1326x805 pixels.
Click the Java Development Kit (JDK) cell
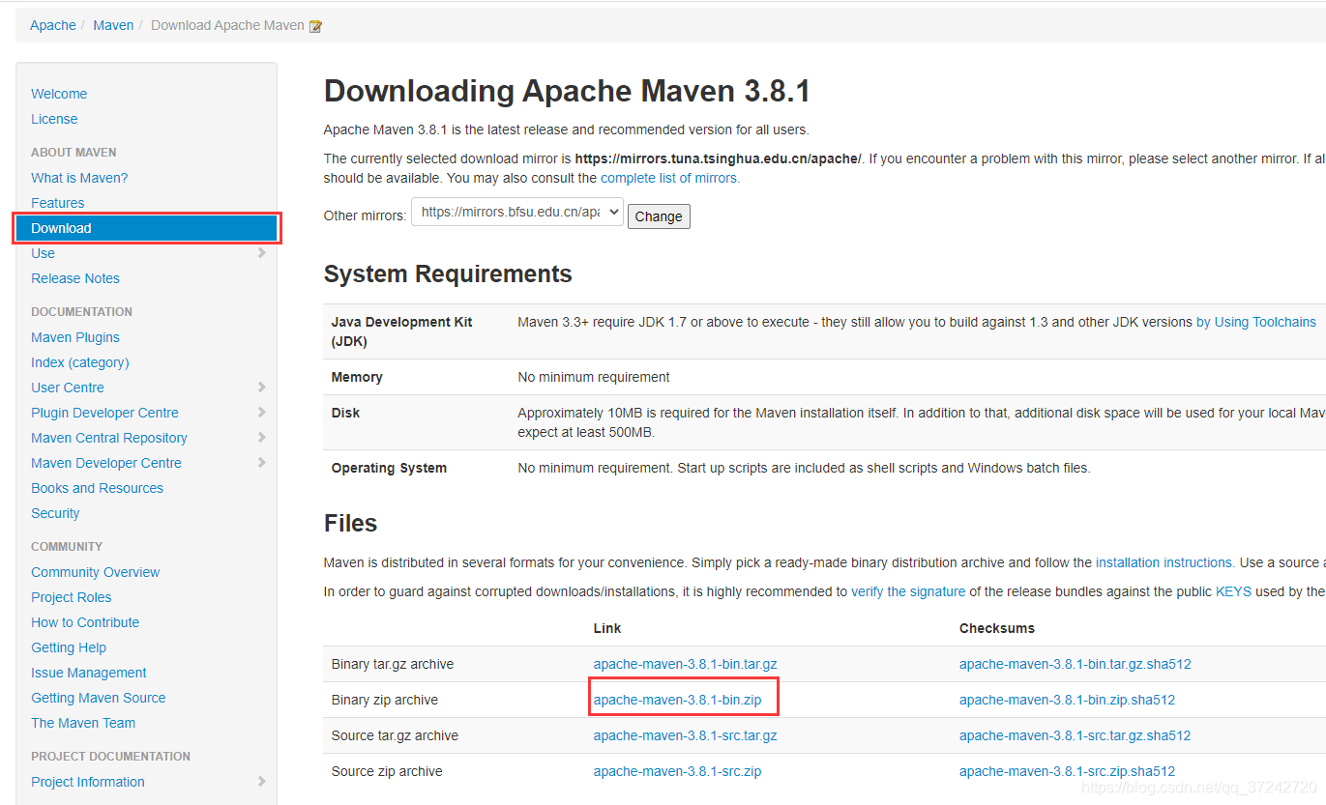point(402,331)
